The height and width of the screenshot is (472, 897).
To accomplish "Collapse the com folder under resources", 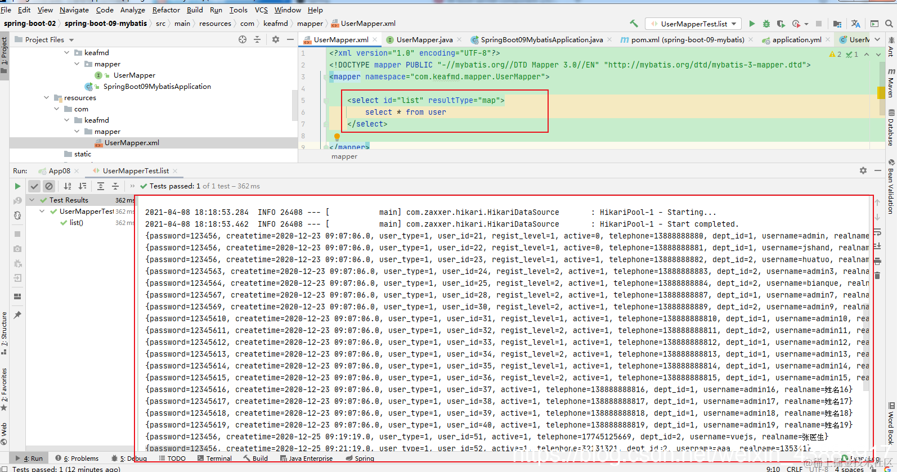I will 57,109.
